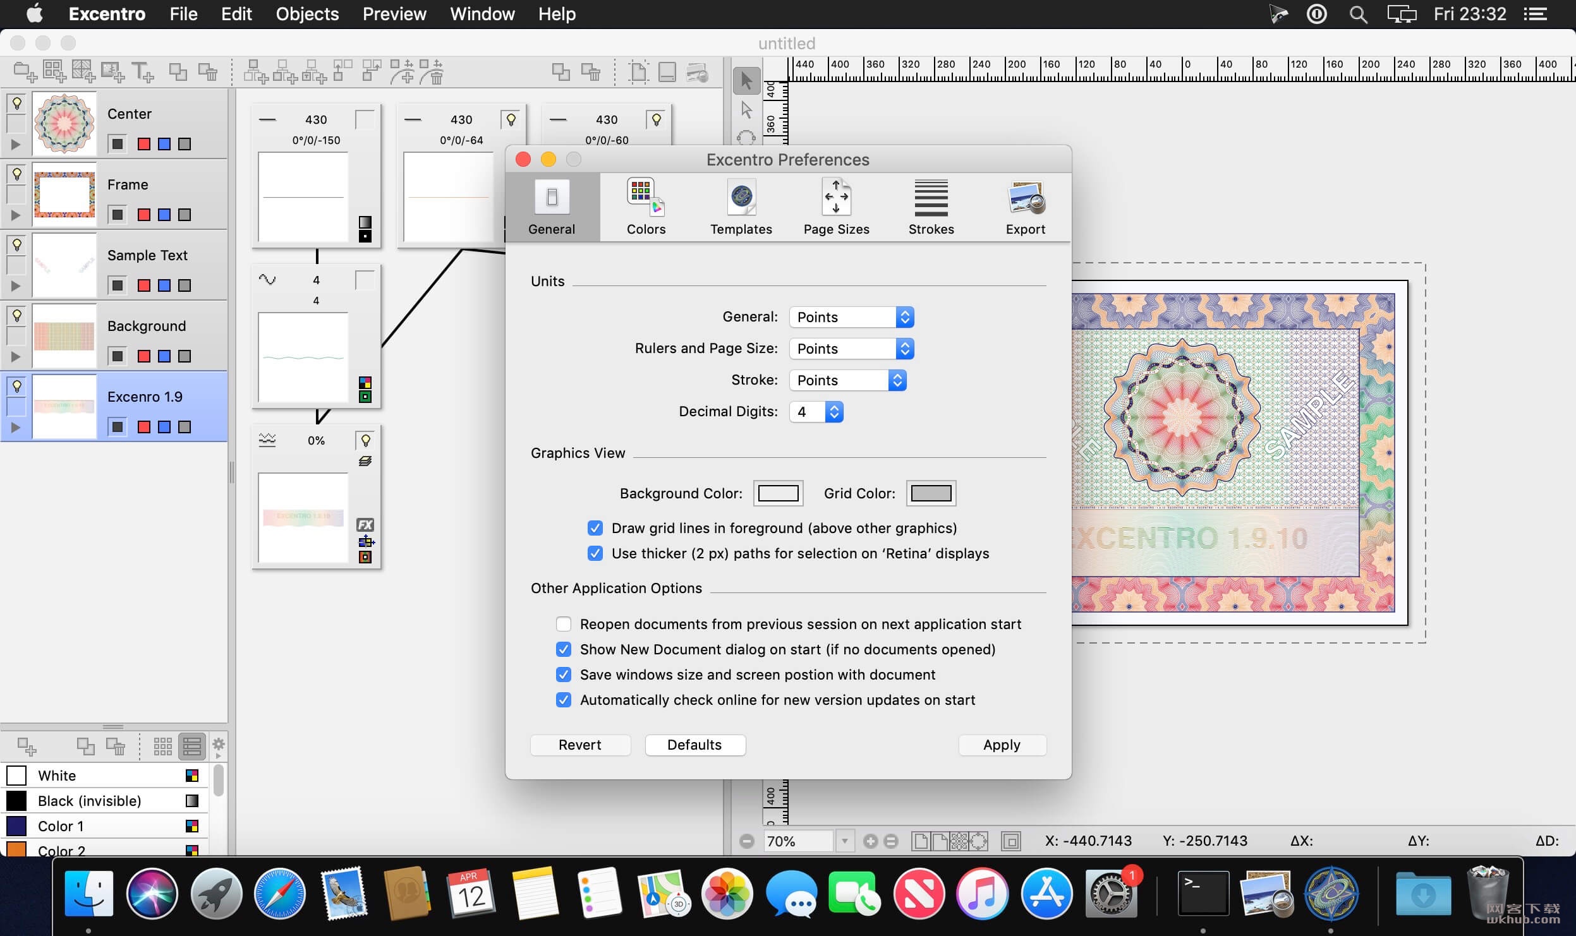
Task: Click the wave generator icon on node
Action: pyautogui.click(x=267, y=279)
